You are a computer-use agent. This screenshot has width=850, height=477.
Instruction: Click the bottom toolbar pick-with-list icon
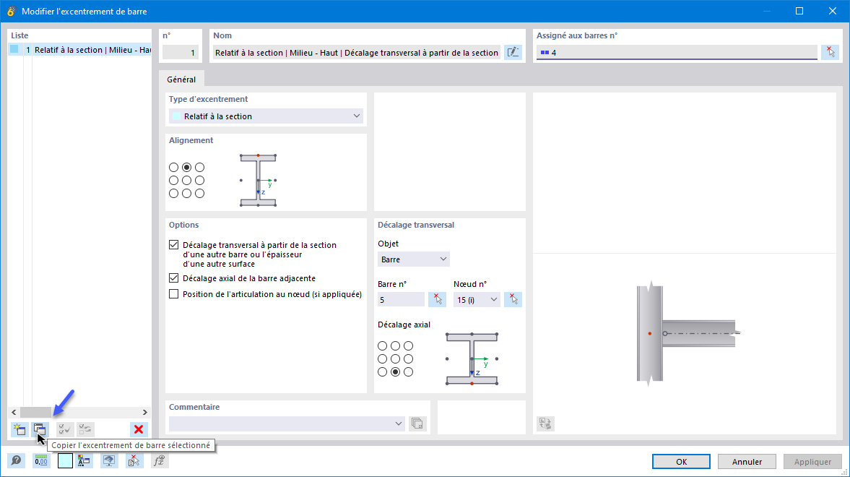pos(134,461)
